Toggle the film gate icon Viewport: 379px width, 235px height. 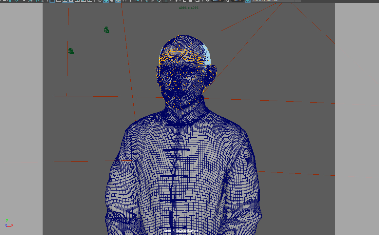[x=59, y=1]
